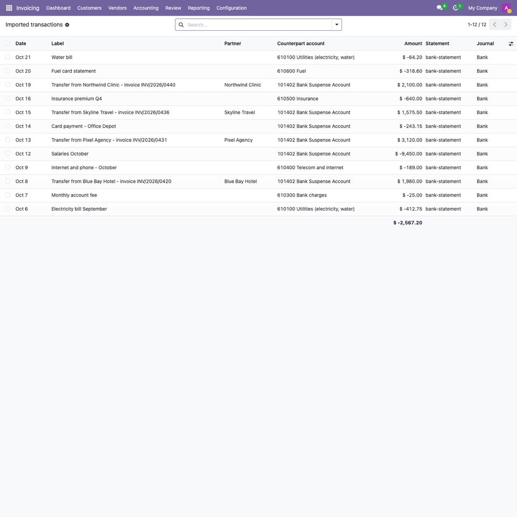This screenshot has width=517, height=517.
Task: Go to next page arrow
Action: pyautogui.click(x=506, y=25)
